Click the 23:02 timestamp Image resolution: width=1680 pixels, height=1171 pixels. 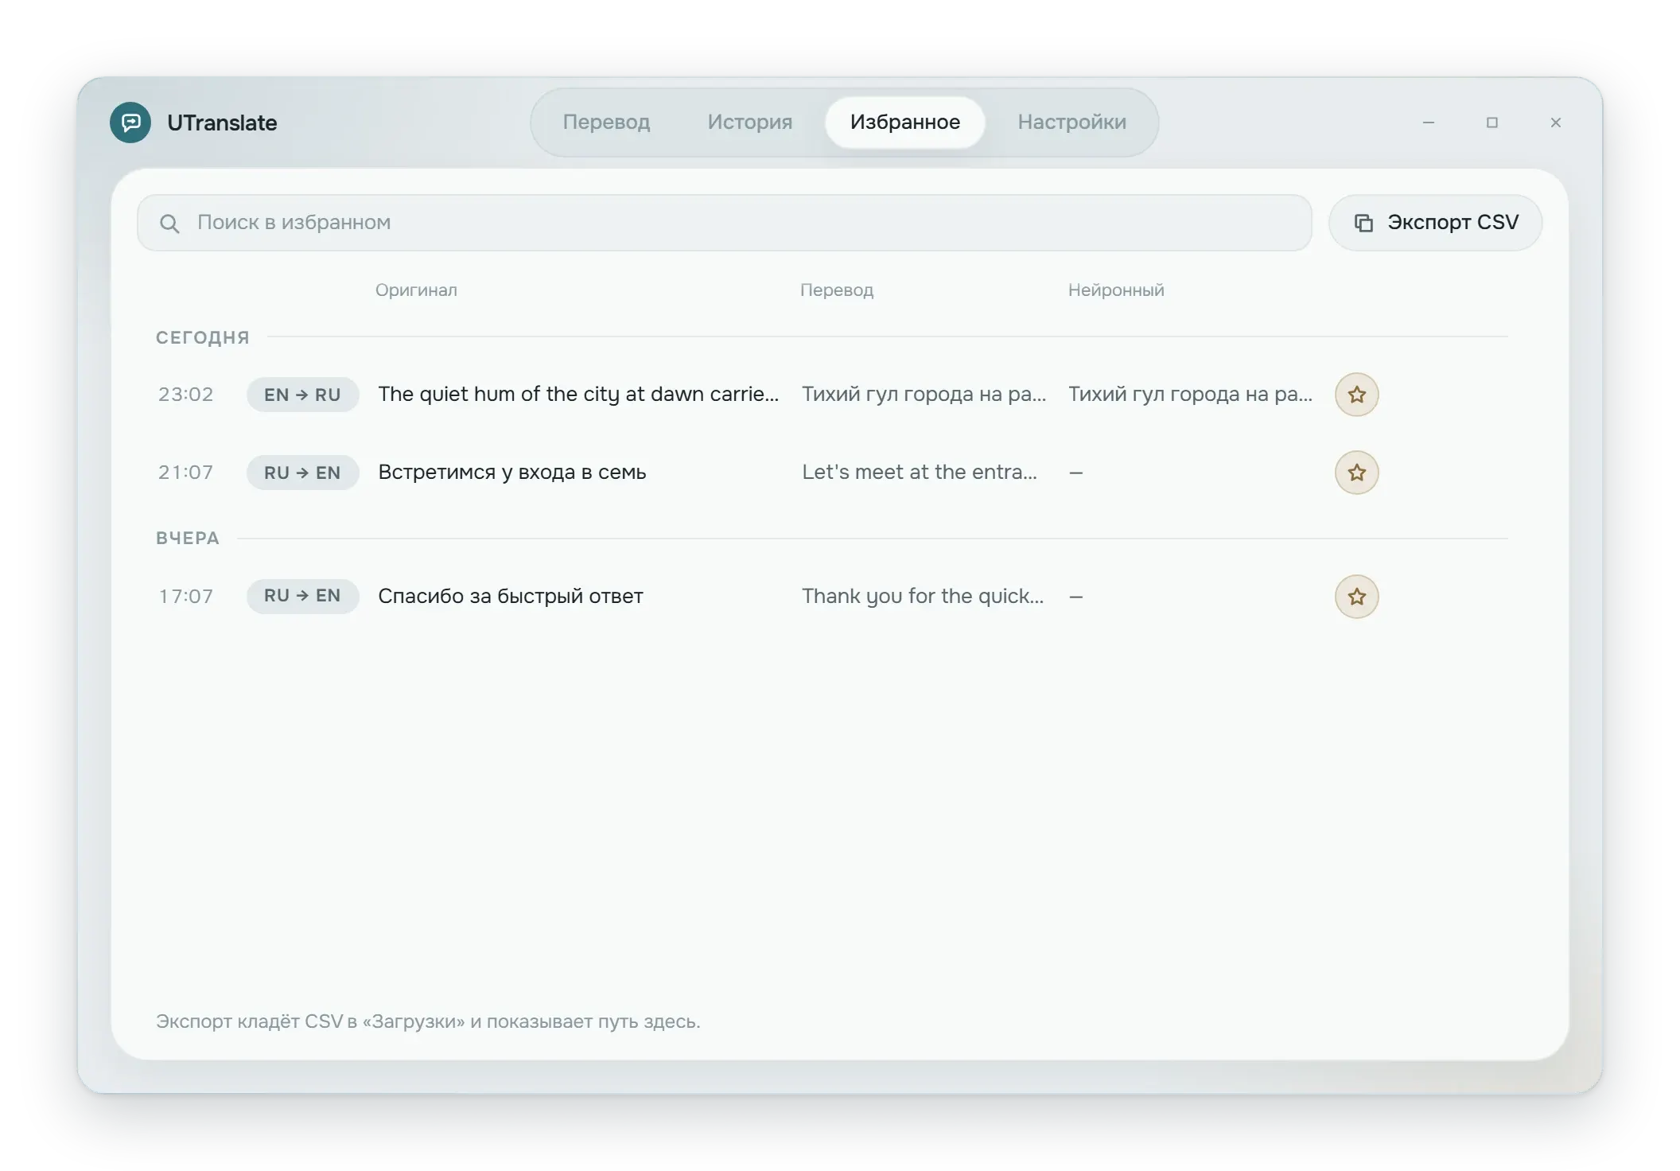pos(185,395)
